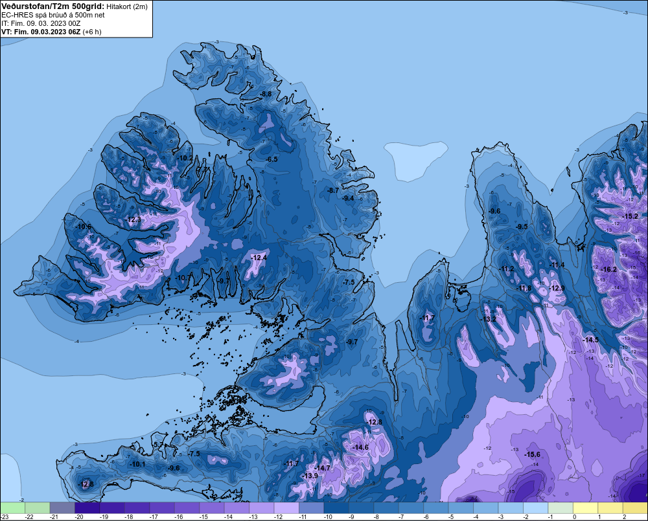
Task: Select the light green legend swatch at -23
Action: pos(12,508)
